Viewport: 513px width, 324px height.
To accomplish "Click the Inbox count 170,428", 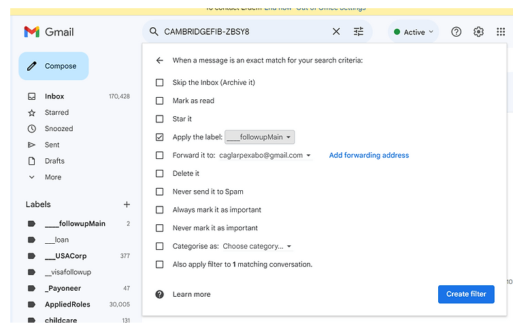I will click(120, 96).
